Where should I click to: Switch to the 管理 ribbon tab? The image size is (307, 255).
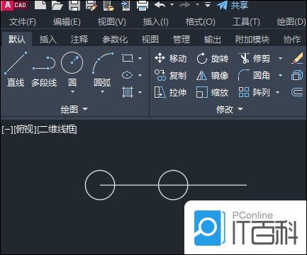pyautogui.click(x=182, y=40)
